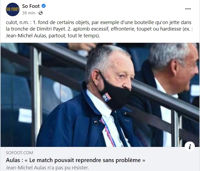
Task: Click the "38 min" post timestamp
Action: 29,13
